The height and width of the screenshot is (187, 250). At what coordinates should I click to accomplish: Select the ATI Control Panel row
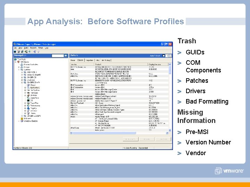[x=119, y=121]
